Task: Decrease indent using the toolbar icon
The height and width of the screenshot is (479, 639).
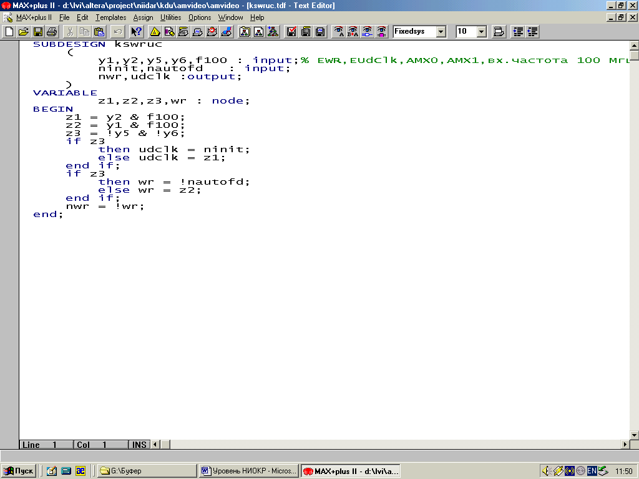Action: pos(532,31)
